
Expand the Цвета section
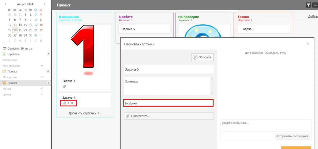[42, 94]
